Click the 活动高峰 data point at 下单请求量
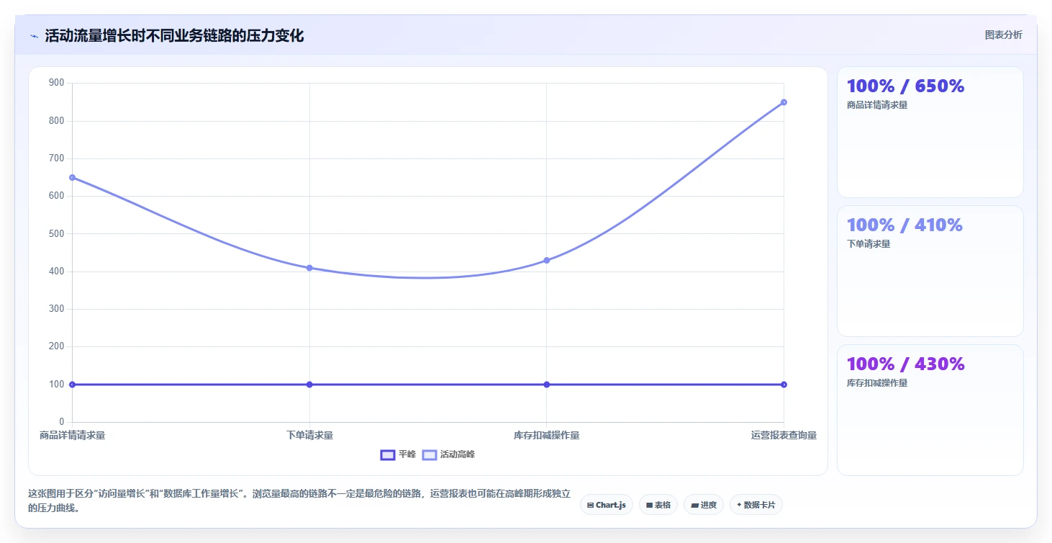 tap(309, 268)
